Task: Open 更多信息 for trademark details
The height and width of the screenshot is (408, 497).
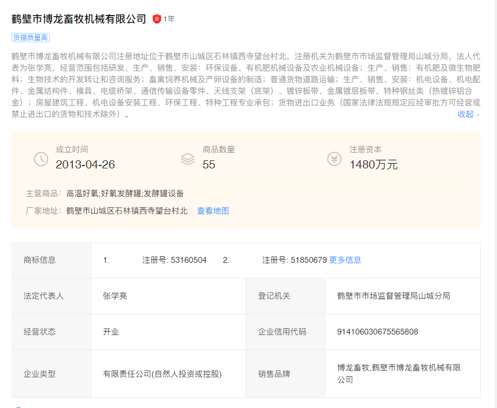Action: 345,260
